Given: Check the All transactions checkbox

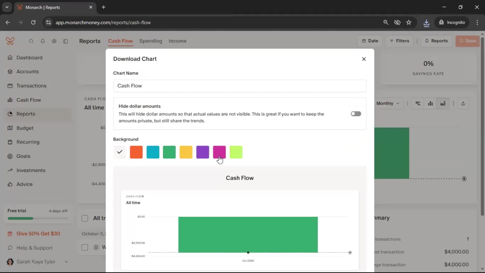Looking at the screenshot, I should coord(85,218).
